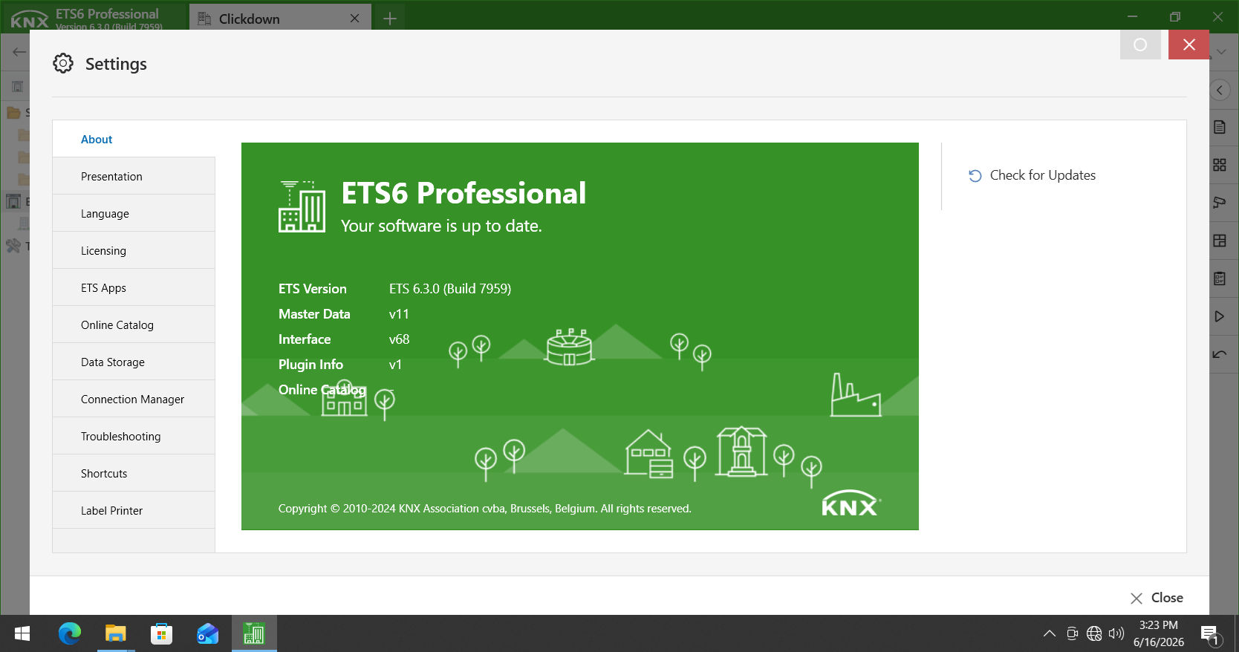Collapse the right sidebar with chevron
Image resolution: width=1239 pixels, height=652 pixels.
[x=1219, y=90]
